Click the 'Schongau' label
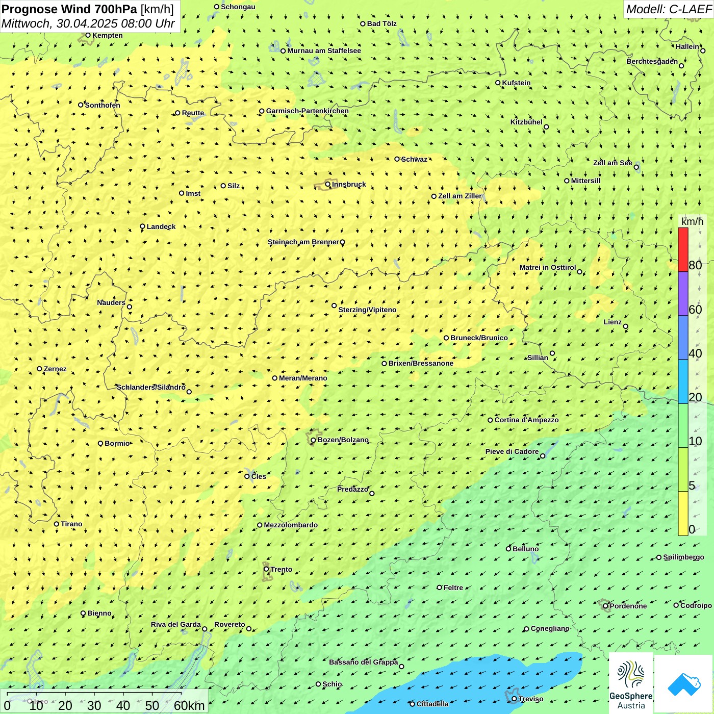Image resolution: width=714 pixels, height=714 pixels. click(x=238, y=7)
